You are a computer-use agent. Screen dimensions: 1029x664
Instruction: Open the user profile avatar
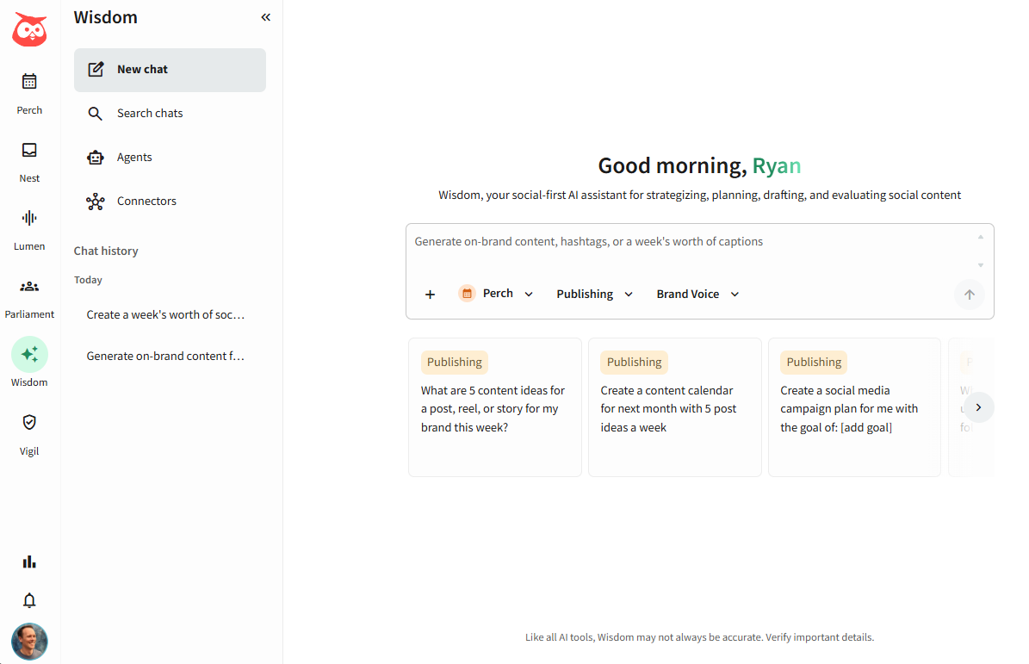(x=29, y=641)
